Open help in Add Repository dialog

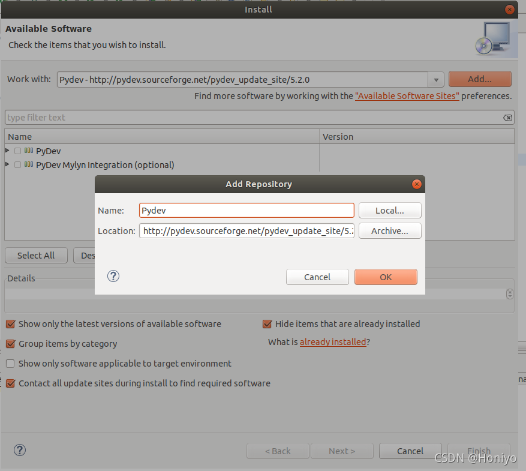tap(113, 277)
